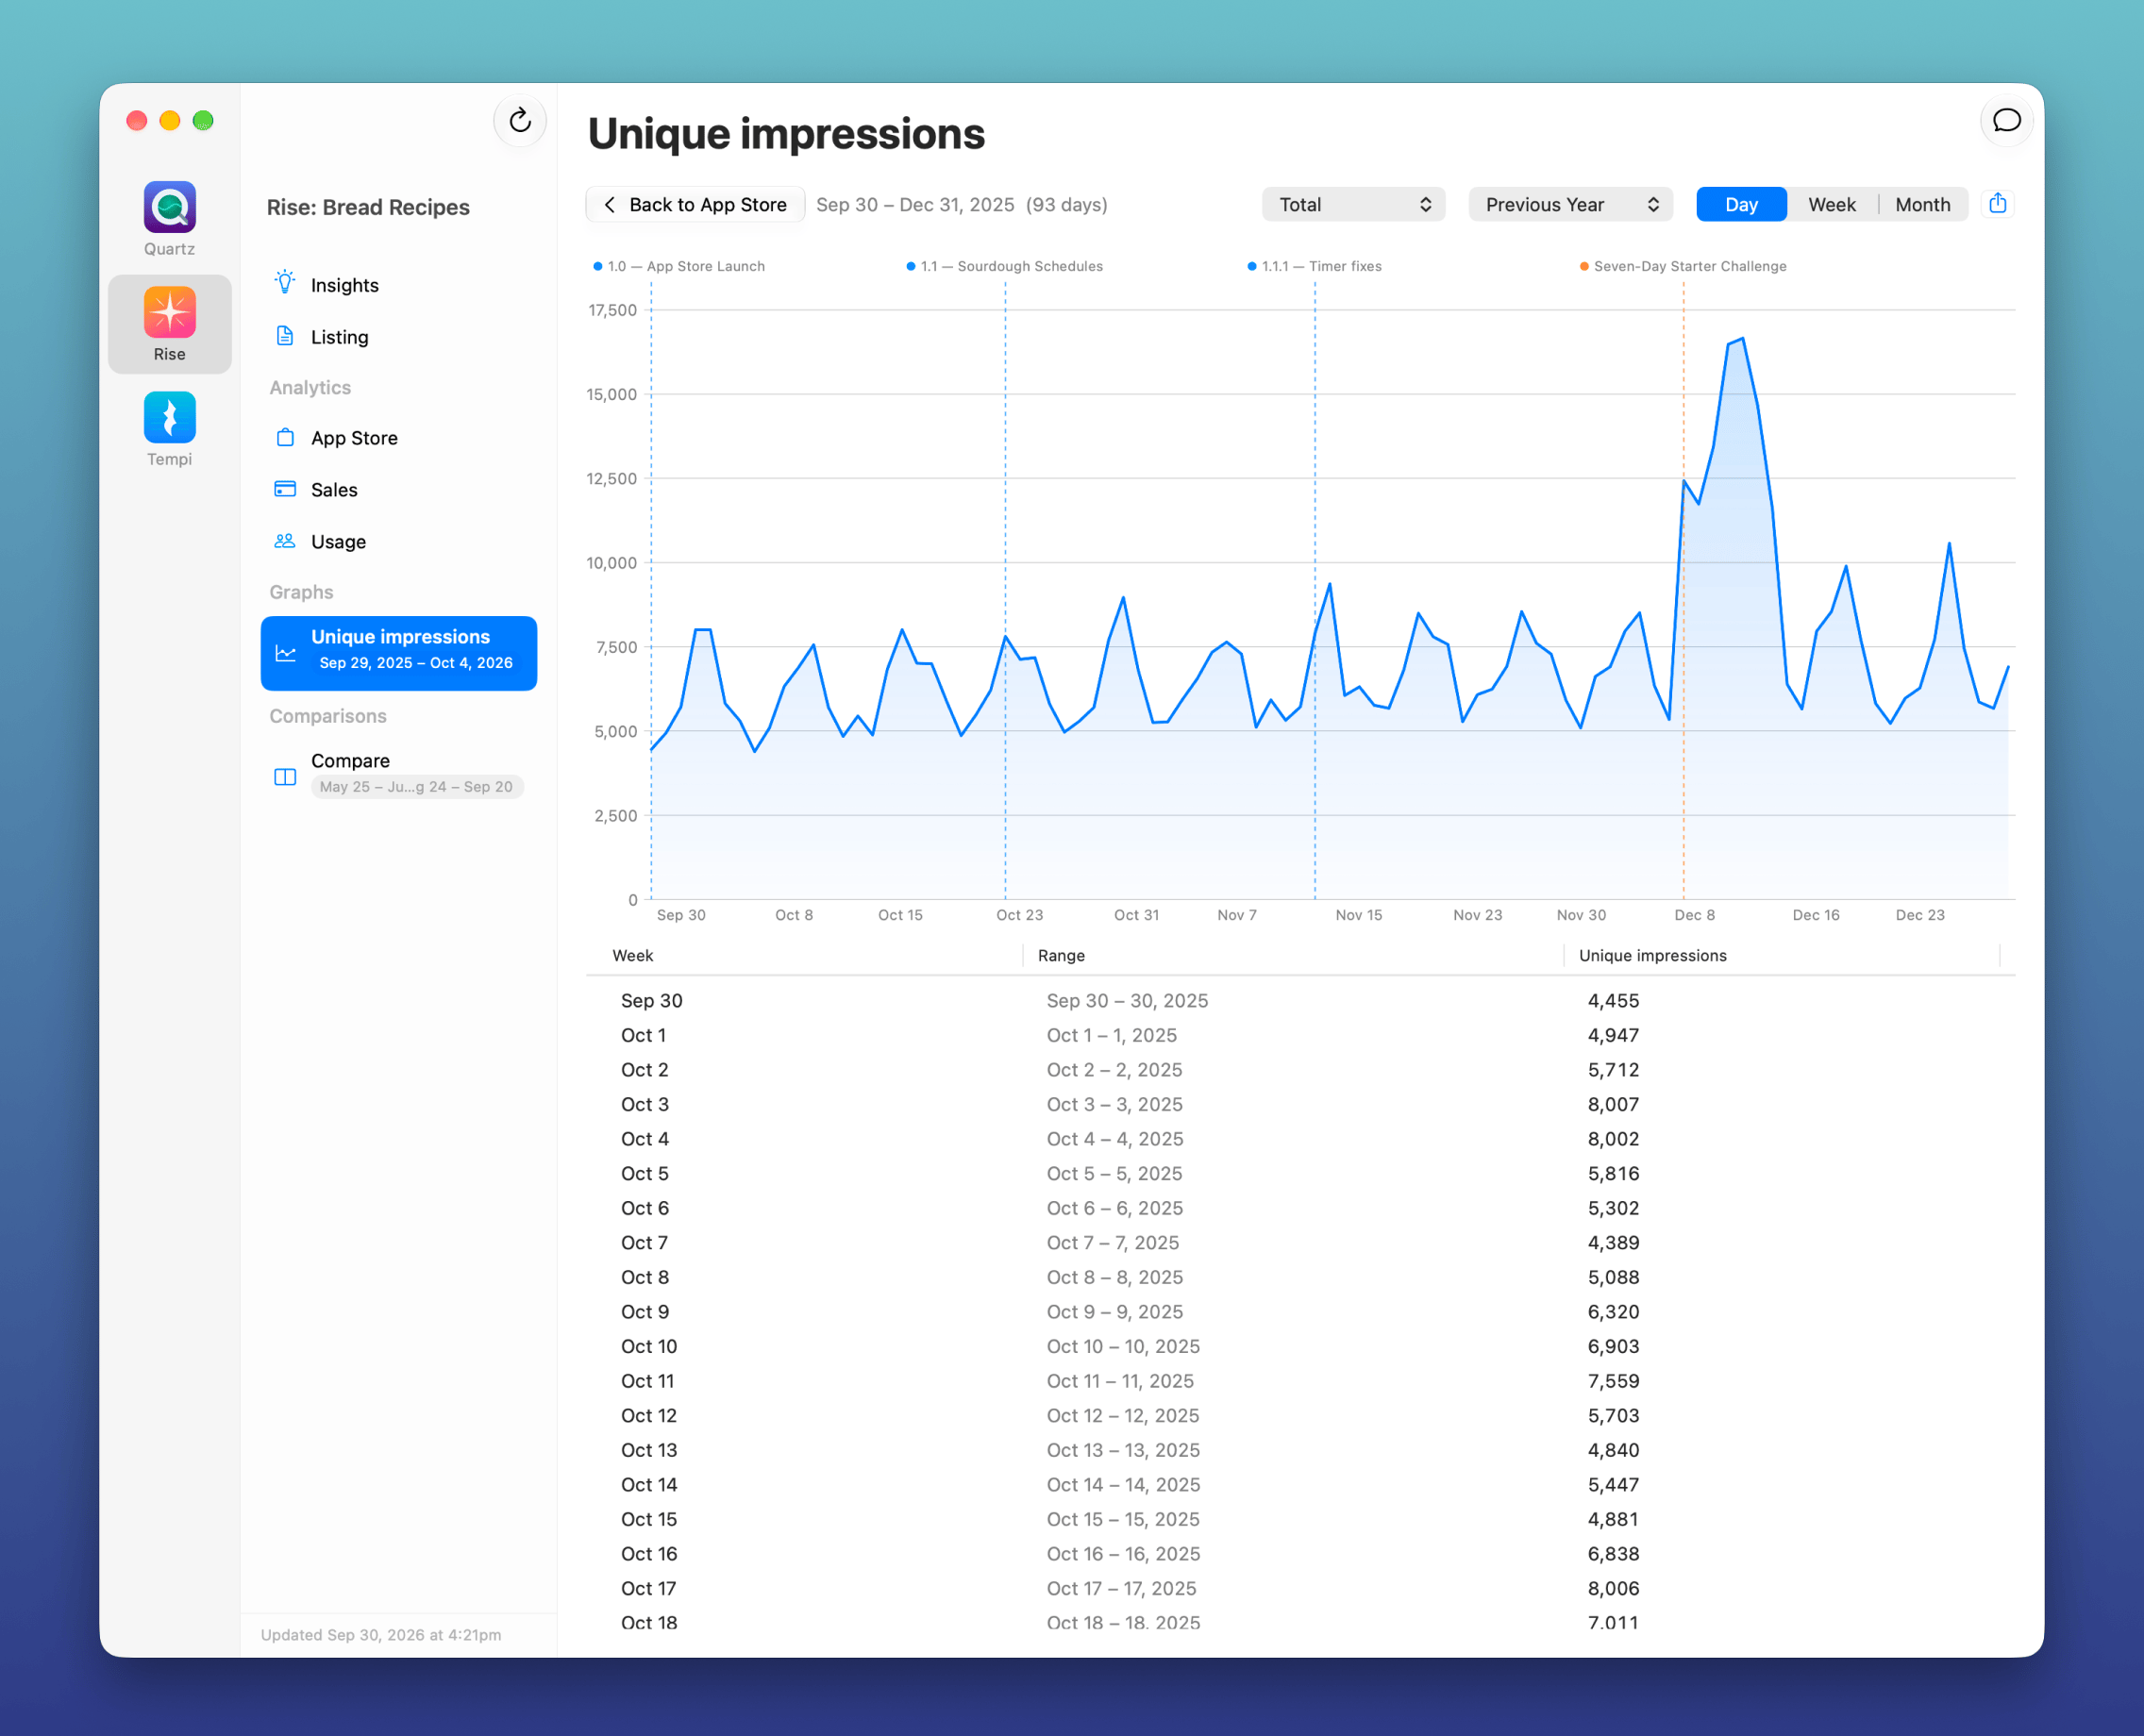Click the Seven-Day Starter Challenge marker

(x=1683, y=266)
